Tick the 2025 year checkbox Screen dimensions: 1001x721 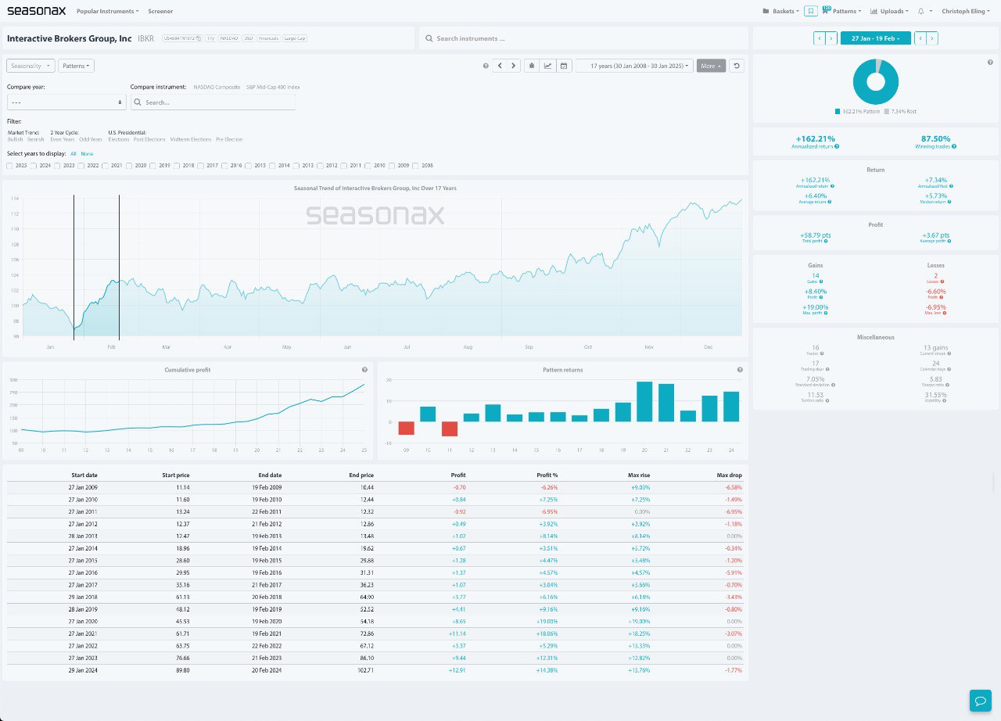pyautogui.click(x=9, y=166)
